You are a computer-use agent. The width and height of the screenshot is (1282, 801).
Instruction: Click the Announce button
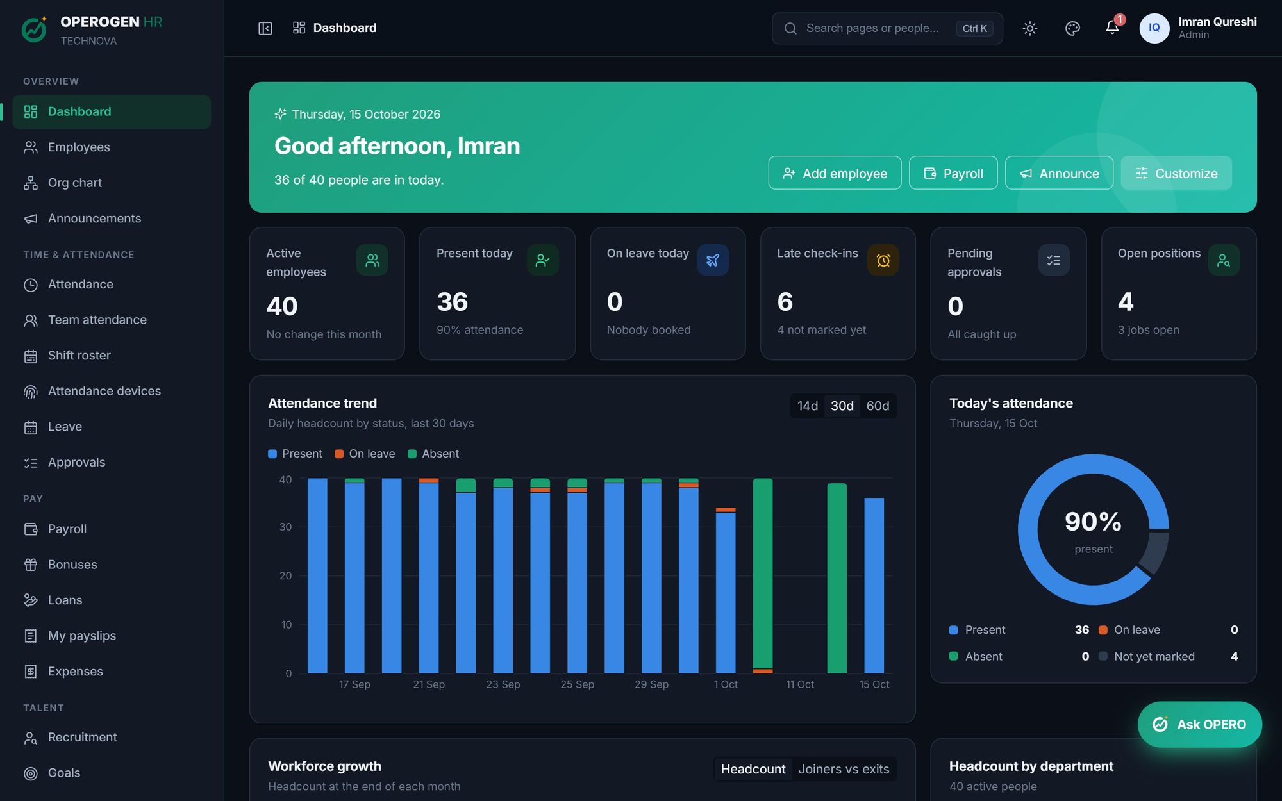click(1059, 173)
